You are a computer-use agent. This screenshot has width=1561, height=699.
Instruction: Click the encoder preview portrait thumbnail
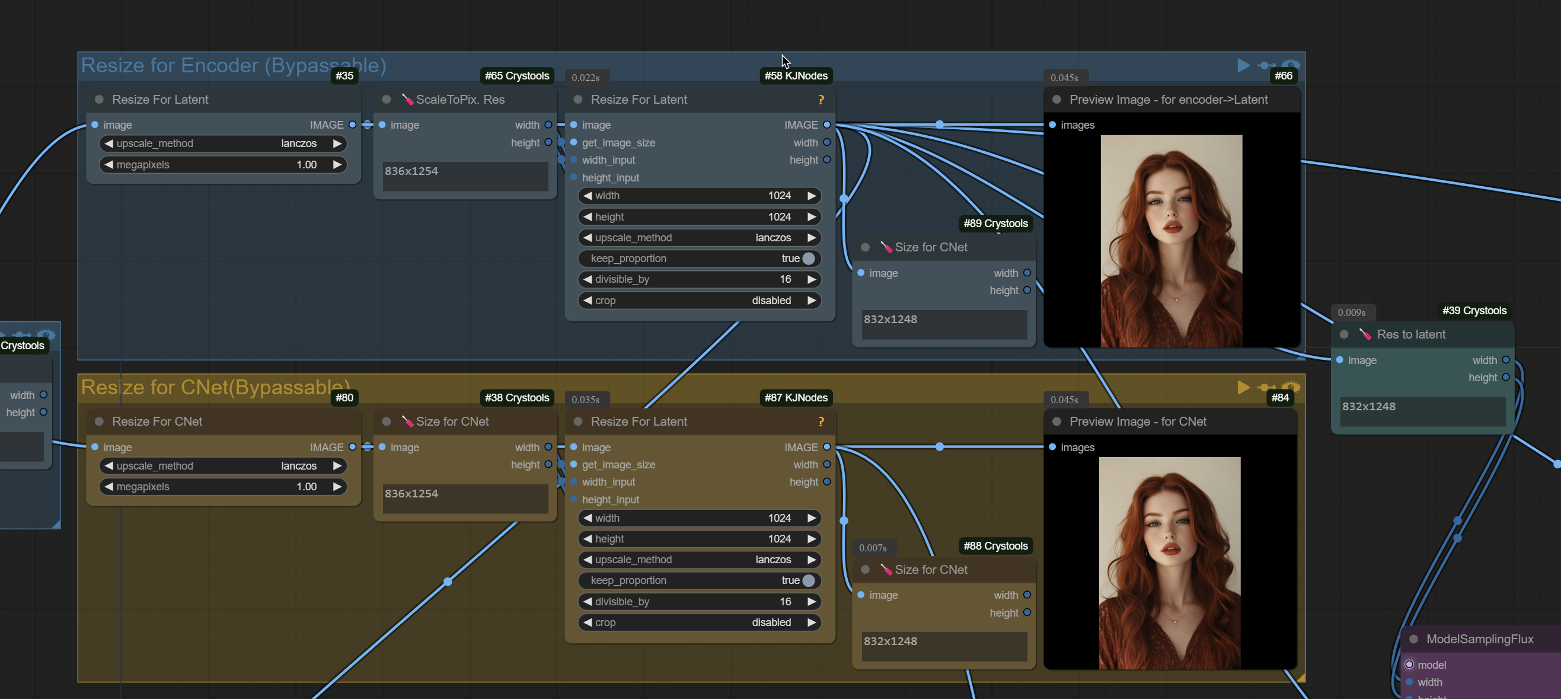[x=1171, y=241]
